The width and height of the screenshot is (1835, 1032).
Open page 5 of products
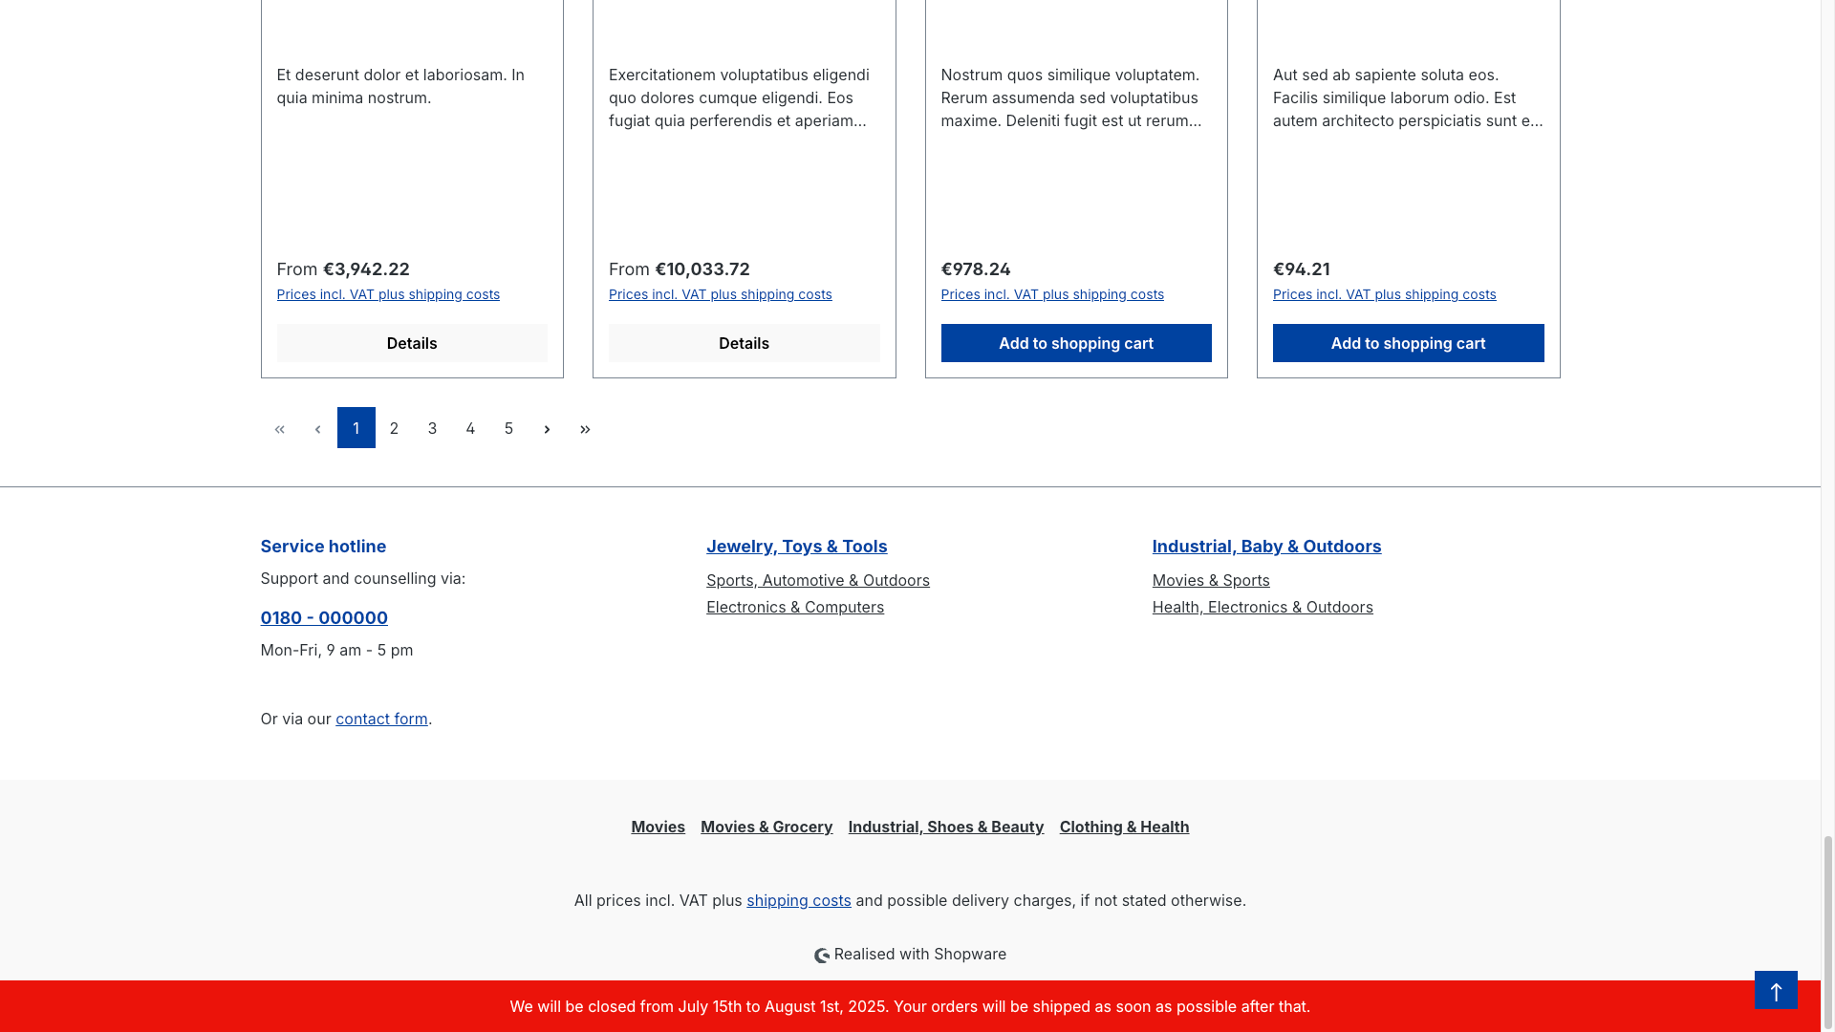click(508, 428)
